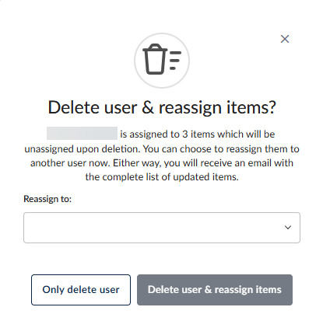Viewport: 323px width, 328px height.
Task: Click the grayed-out redacted user name
Action: coord(82,133)
